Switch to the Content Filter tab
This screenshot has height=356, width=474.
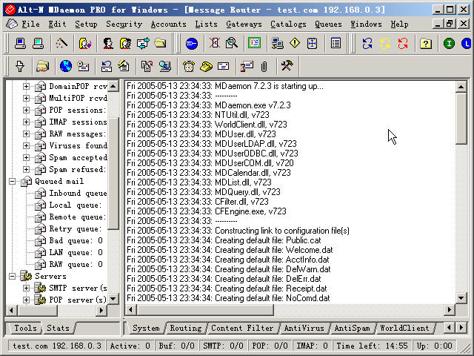241,328
